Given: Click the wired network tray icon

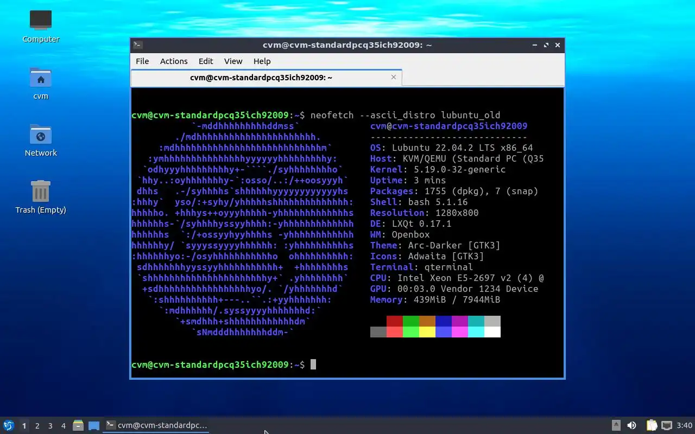Looking at the screenshot, I should pyautogui.click(x=667, y=425).
